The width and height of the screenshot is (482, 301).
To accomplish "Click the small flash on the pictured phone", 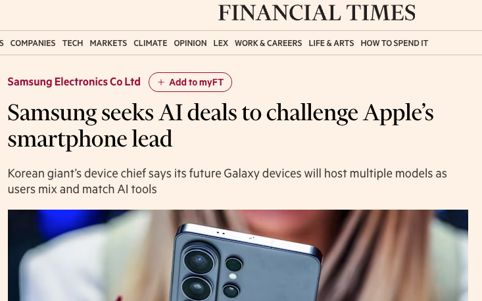I will pos(231,276).
